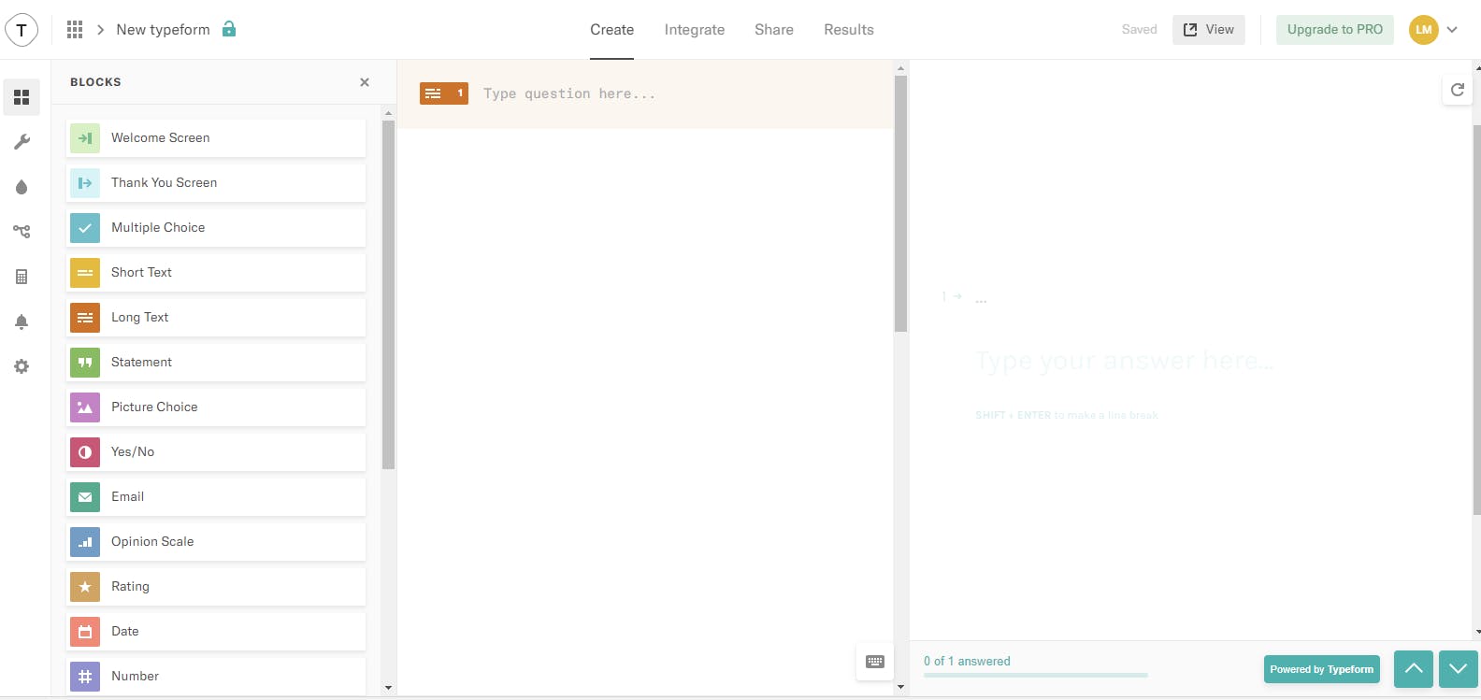Click the Saved status text
This screenshot has width=1481, height=700.
click(x=1139, y=30)
